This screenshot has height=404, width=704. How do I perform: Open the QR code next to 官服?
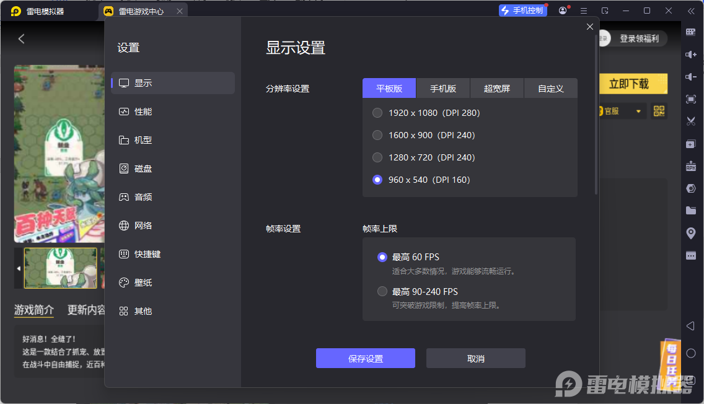(x=659, y=111)
